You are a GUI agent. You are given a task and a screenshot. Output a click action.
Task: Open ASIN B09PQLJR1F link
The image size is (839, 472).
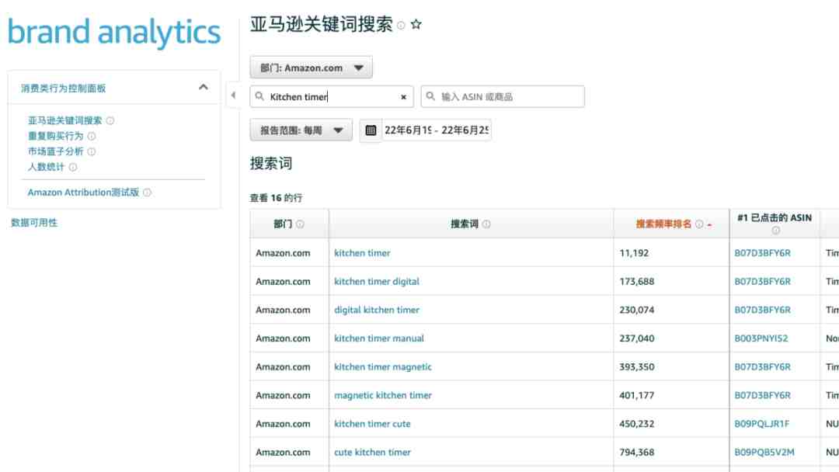point(761,424)
